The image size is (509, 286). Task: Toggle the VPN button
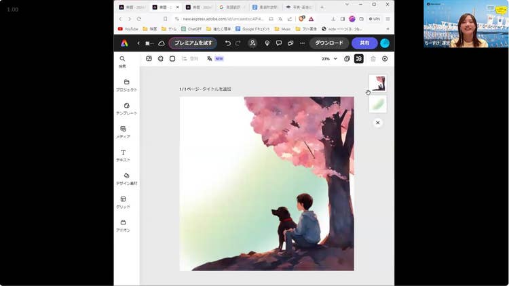[x=374, y=19]
